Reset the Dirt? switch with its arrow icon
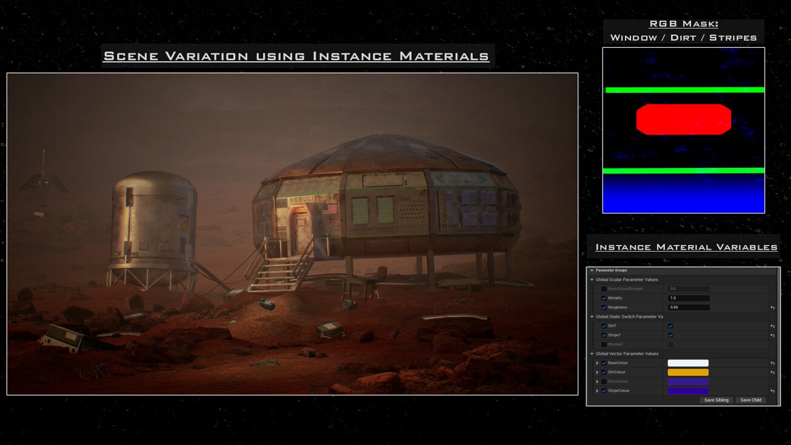 tap(772, 326)
